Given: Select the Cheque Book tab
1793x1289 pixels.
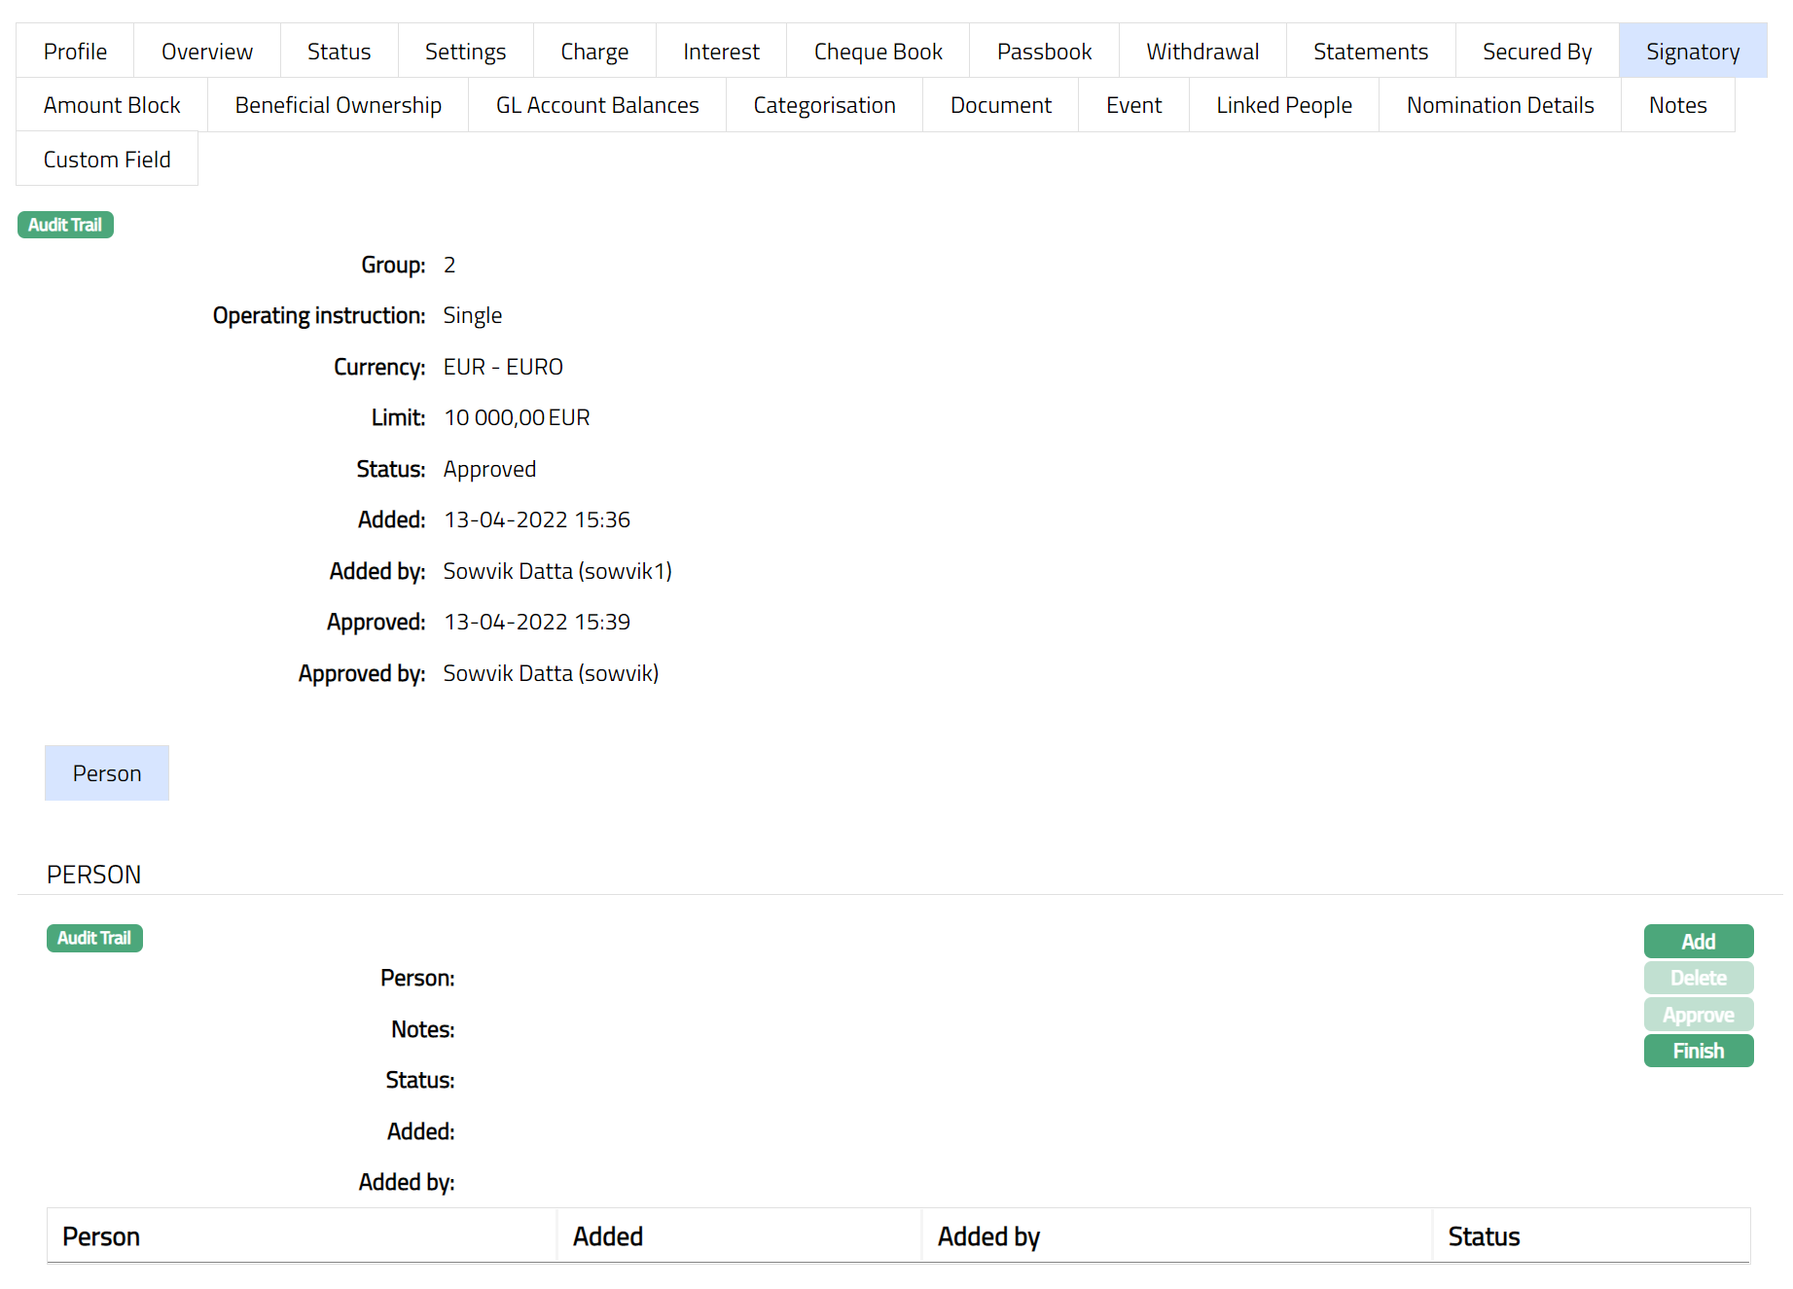Looking at the screenshot, I should [878, 52].
